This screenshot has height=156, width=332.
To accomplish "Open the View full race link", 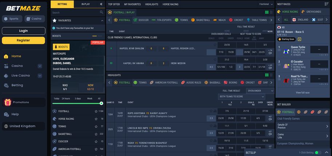I will point(303,93).
